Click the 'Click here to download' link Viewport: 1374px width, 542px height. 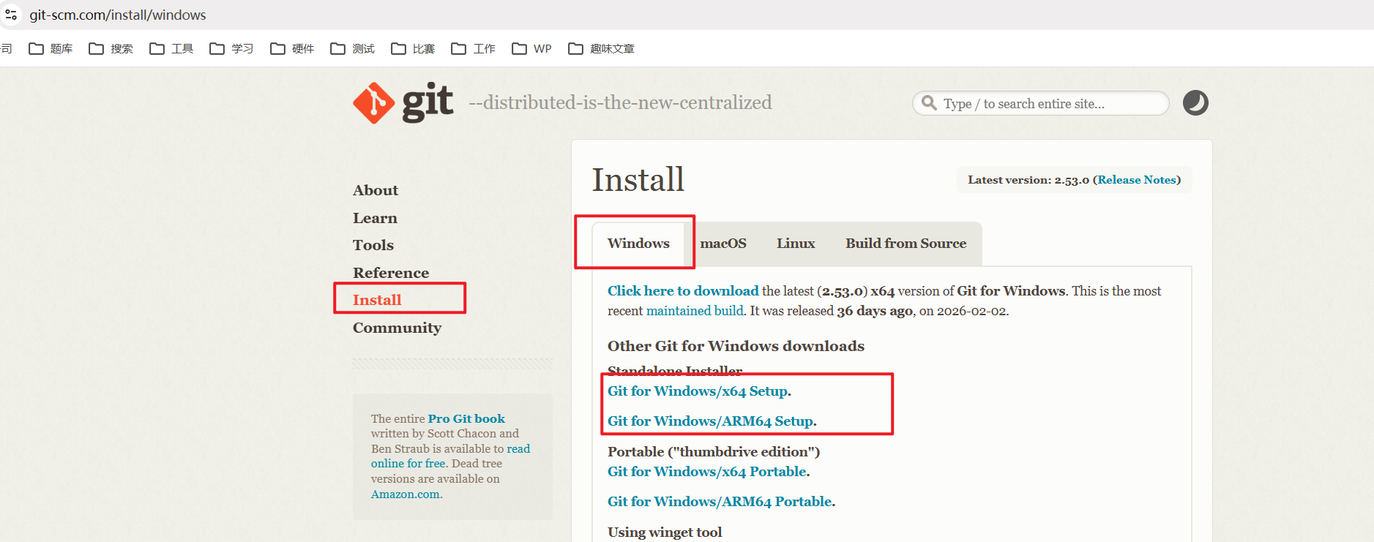point(682,291)
